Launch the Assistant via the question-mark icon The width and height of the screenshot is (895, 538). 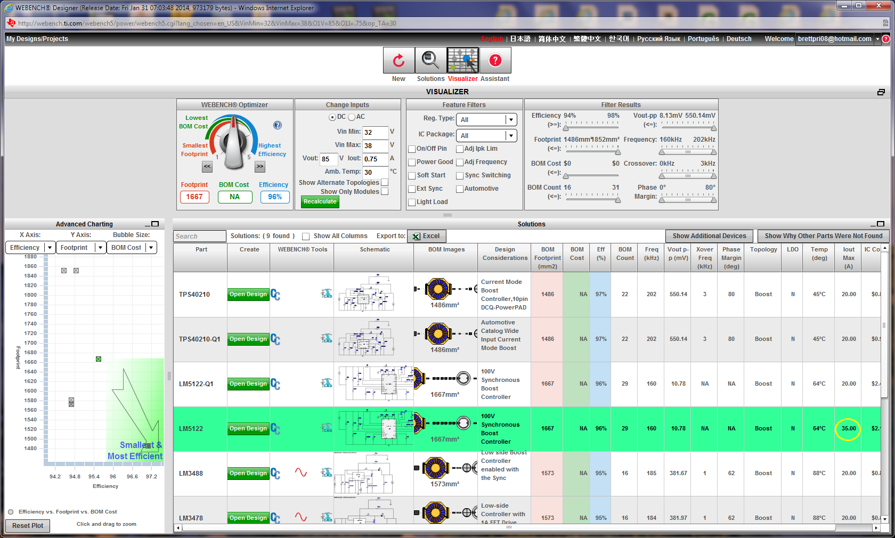(x=495, y=60)
